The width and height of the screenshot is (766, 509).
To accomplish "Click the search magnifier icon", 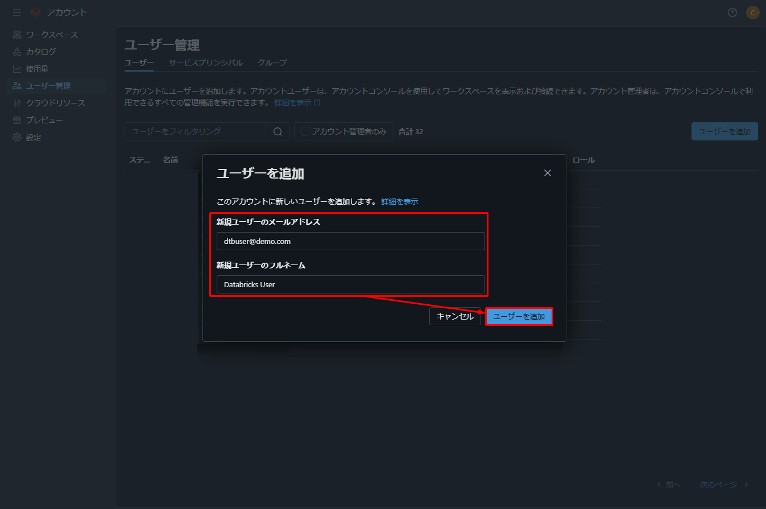I will 278,131.
